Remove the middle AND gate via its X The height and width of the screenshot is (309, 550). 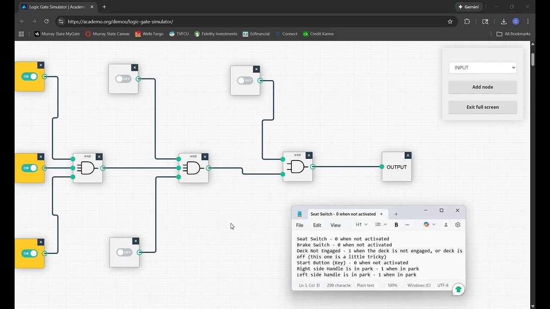[205, 157]
